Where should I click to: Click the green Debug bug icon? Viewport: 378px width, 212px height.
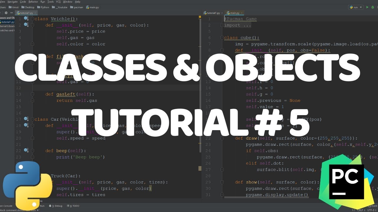click(373, 7)
